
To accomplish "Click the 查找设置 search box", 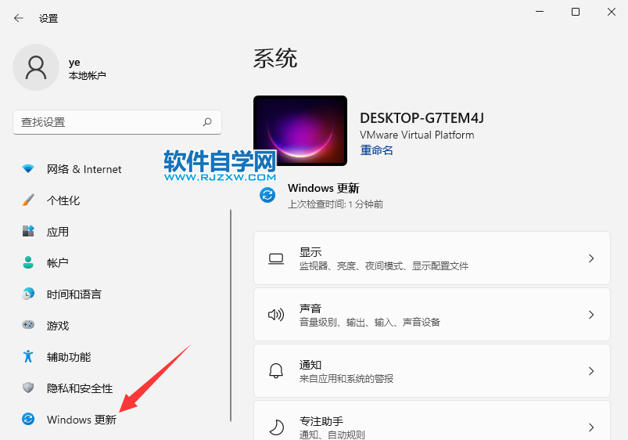I will point(117,122).
